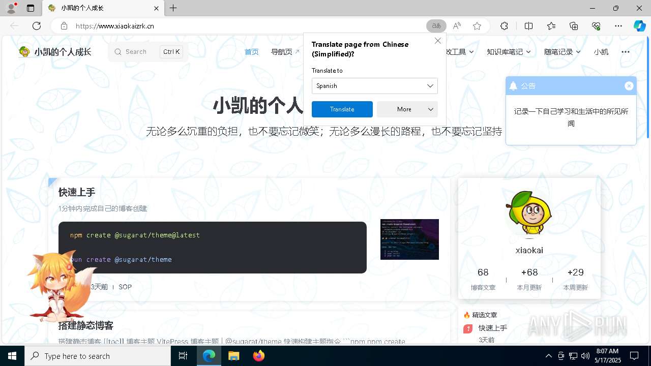Screen dimensions: 651x366
Task: Close the translate popup
Action: click(438, 41)
